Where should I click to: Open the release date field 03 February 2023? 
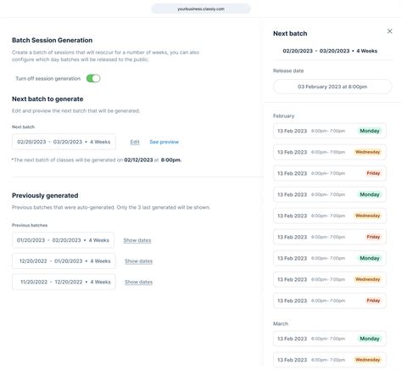[x=332, y=87]
